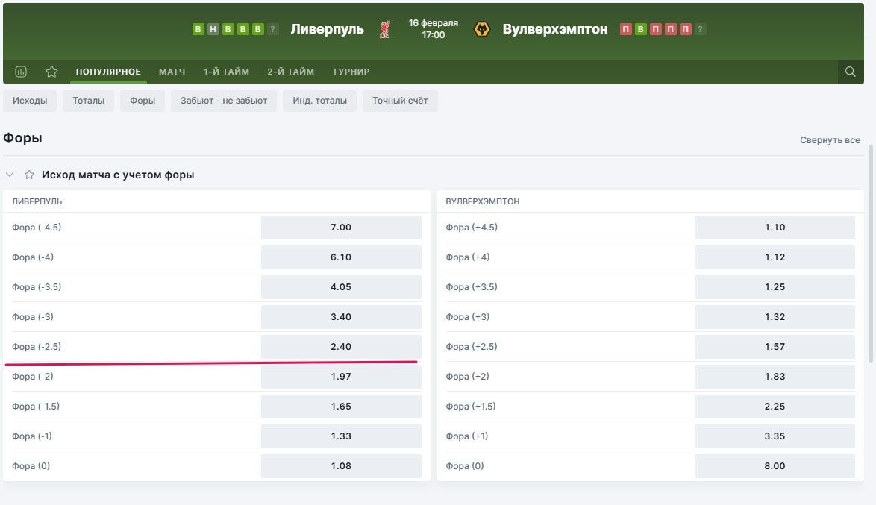Pick Liverpool Фора (-4.5) odds 7.00
The height and width of the screenshot is (505, 876).
click(x=341, y=228)
